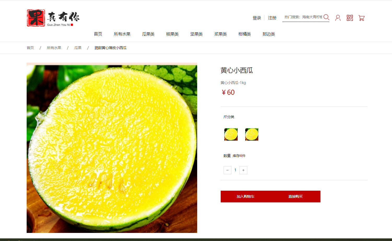
Task: Focus the 热门搜索 search field
Action: pyautogui.click(x=303, y=17)
